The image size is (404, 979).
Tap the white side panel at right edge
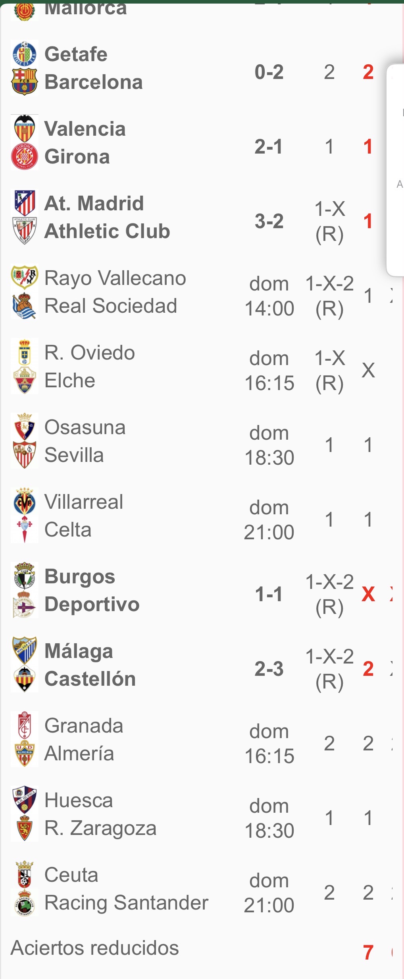[x=396, y=170]
